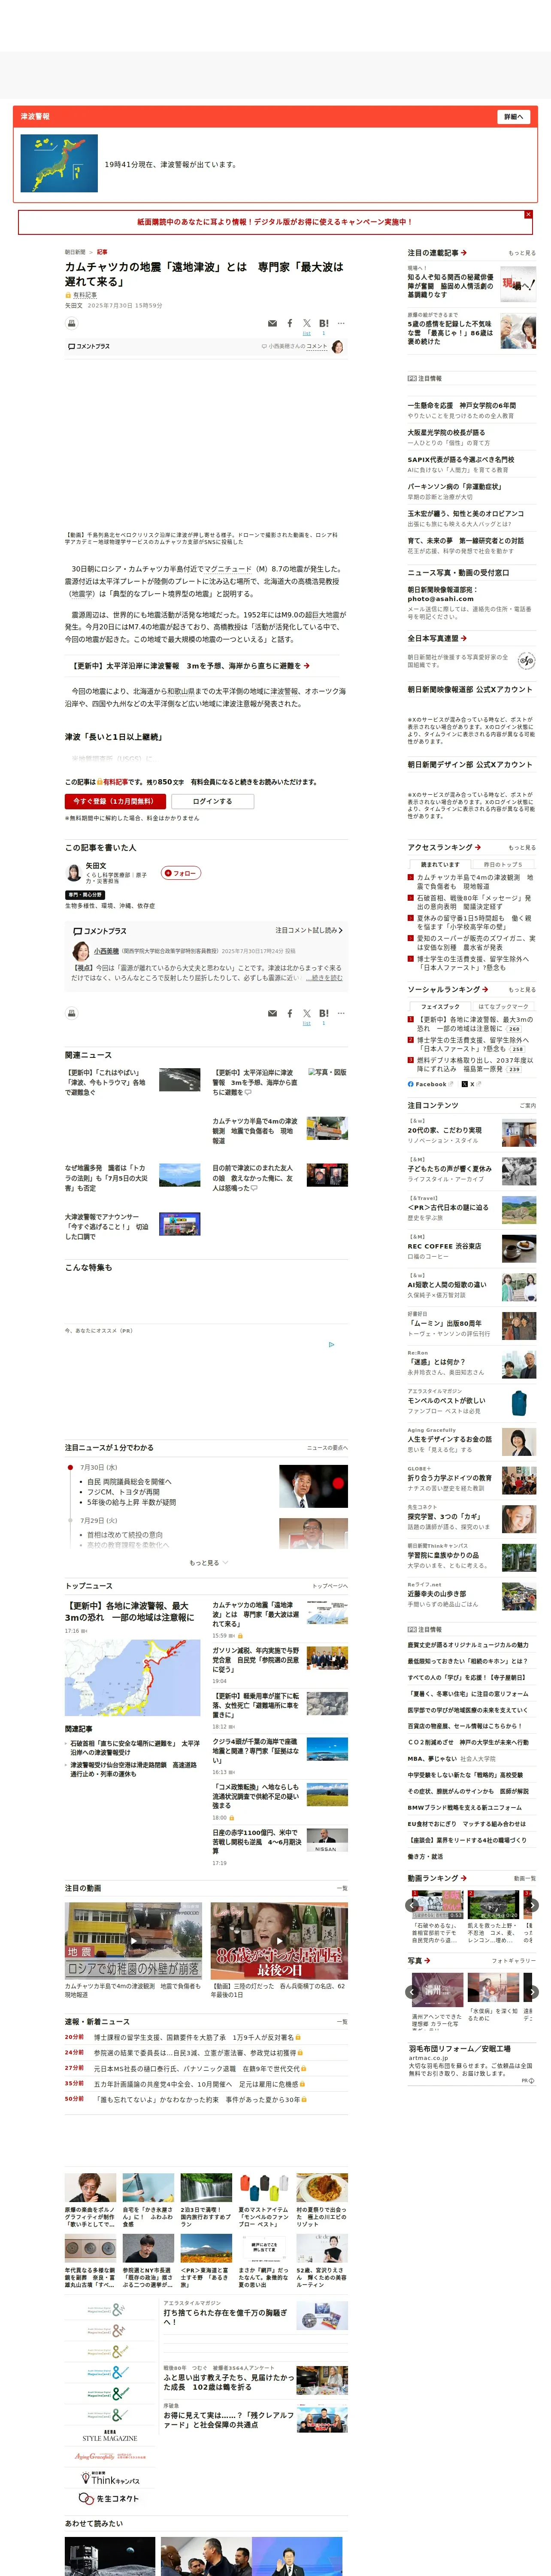Go to next item in 動画ランキング carousel
The image size is (551, 2576).
(532, 1905)
